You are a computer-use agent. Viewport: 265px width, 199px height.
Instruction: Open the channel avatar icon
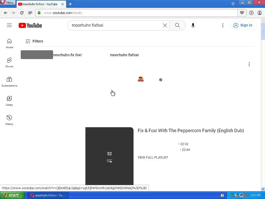click(x=141, y=79)
